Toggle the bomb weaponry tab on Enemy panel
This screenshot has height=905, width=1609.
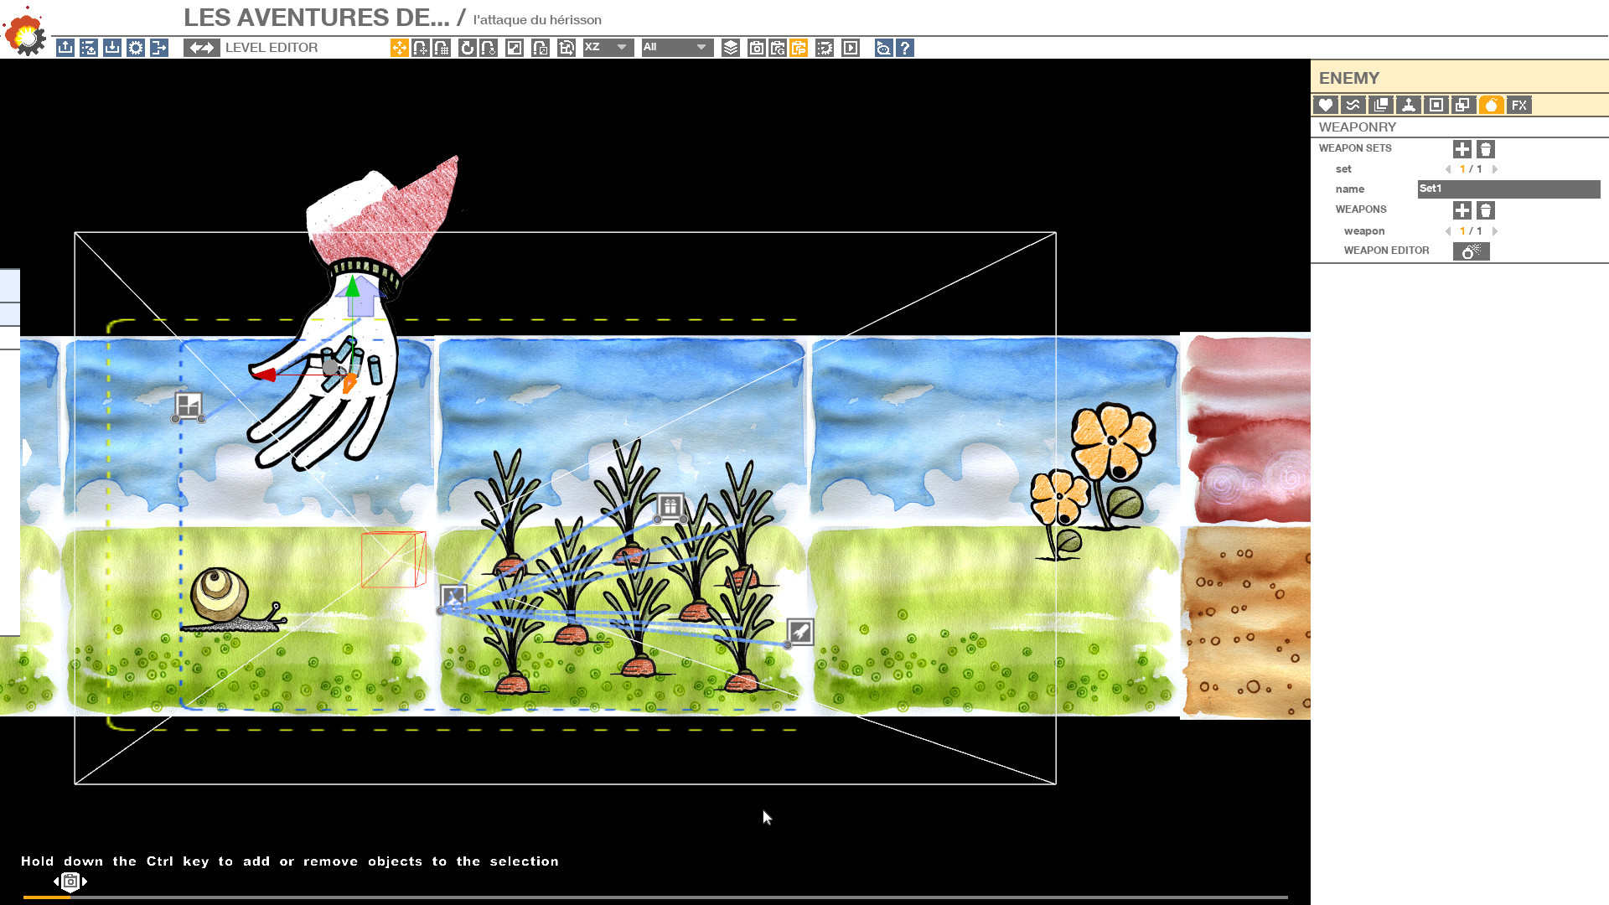click(1492, 105)
